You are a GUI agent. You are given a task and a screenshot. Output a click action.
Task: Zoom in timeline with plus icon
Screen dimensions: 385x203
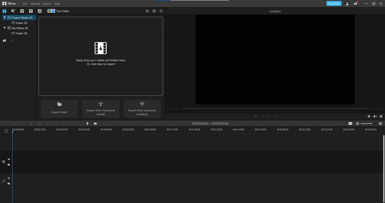coord(380,124)
